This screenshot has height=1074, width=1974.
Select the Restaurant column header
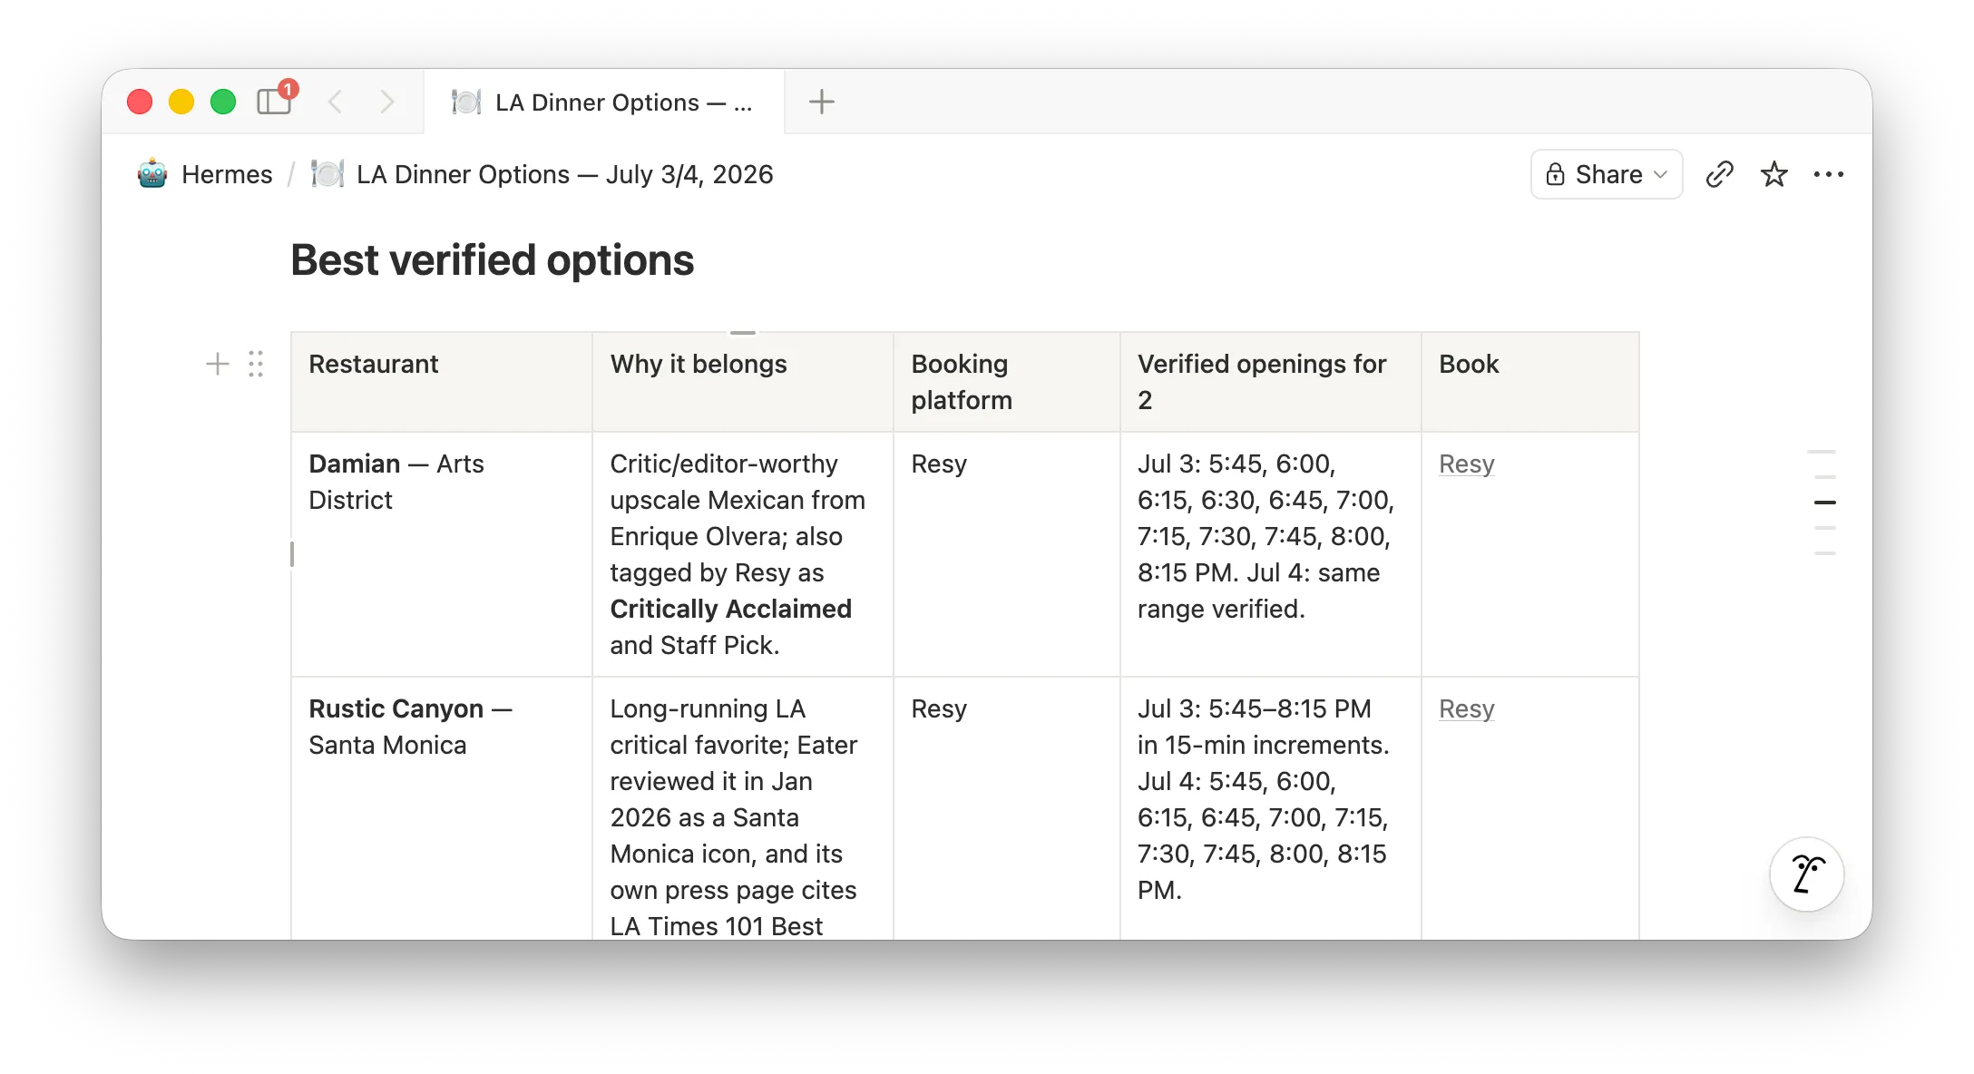tap(441, 382)
